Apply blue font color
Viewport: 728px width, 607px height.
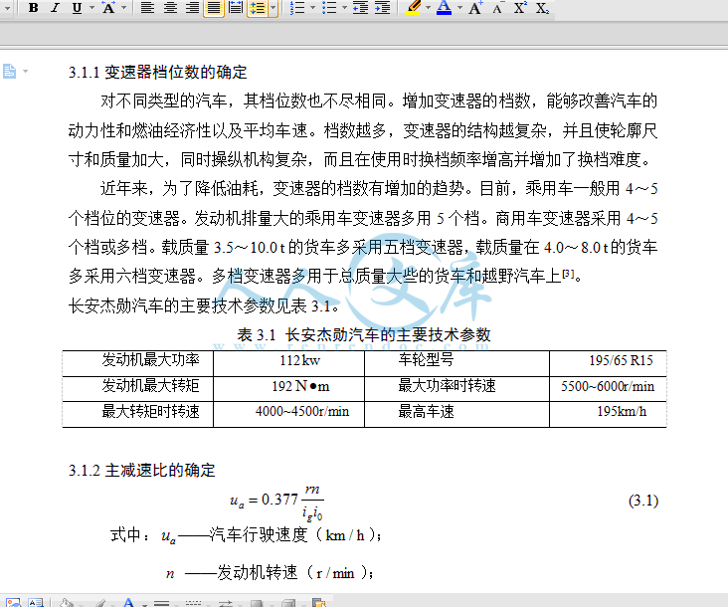click(444, 7)
